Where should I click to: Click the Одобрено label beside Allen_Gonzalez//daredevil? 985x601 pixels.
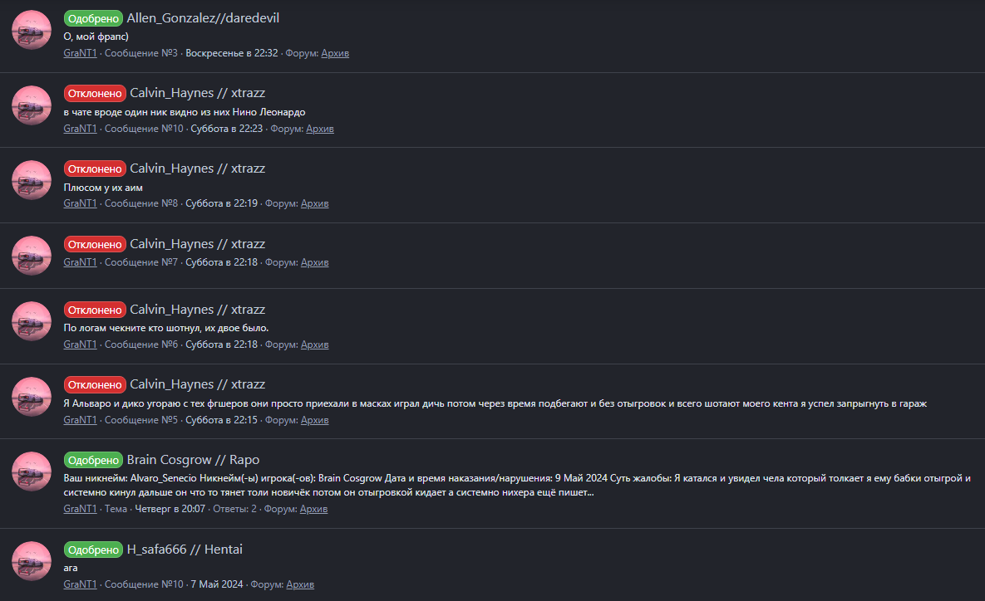tap(93, 17)
